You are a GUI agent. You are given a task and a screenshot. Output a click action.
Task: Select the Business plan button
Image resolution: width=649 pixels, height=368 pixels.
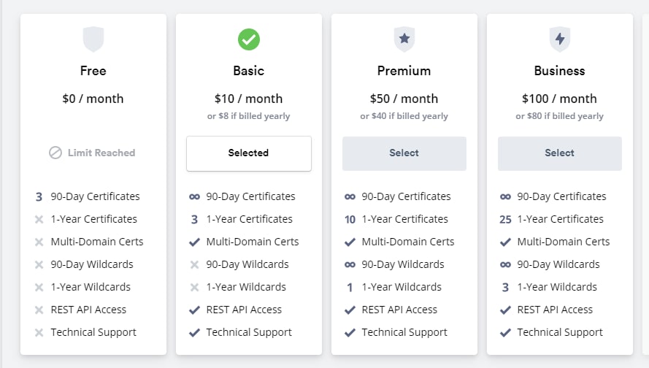point(560,153)
